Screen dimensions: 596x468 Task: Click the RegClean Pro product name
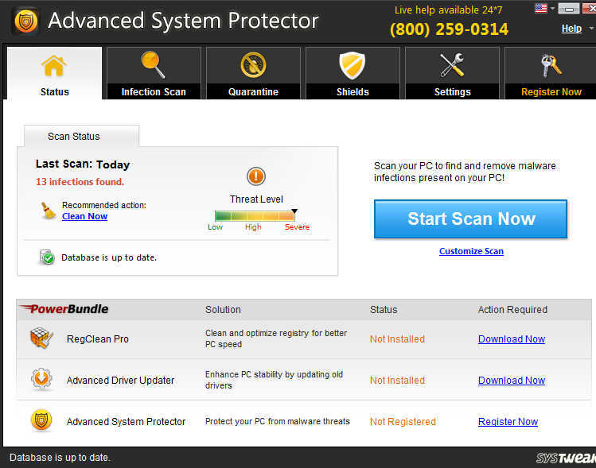coord(98,339)
